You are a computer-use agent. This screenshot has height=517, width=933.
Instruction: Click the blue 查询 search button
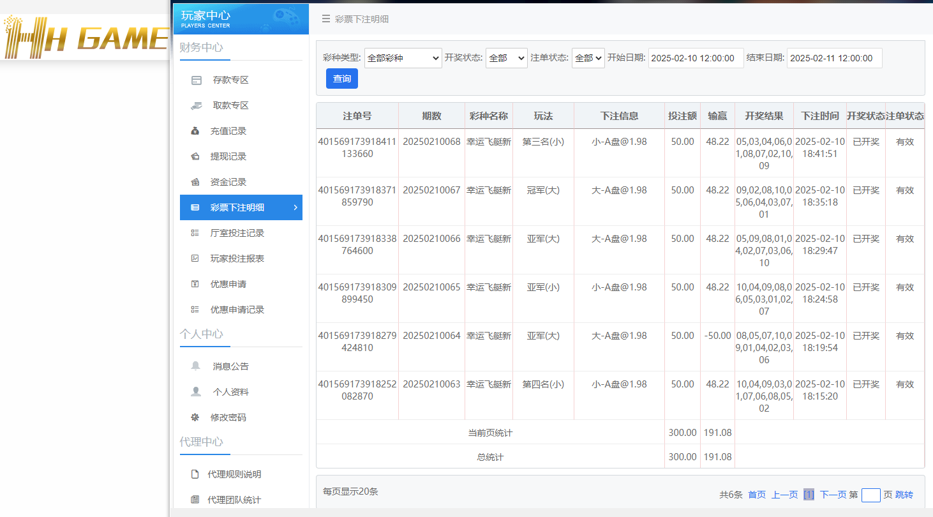pos(341,78)
